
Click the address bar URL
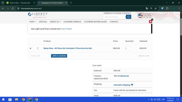coord(31,8)
